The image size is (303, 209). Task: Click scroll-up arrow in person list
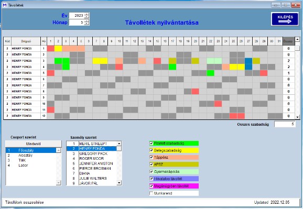pos(119,144)
